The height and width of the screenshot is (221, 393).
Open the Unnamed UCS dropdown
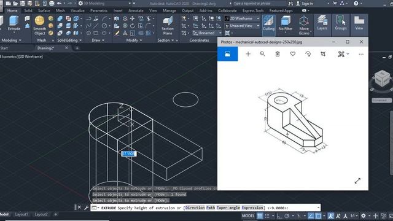pos(208,33)
